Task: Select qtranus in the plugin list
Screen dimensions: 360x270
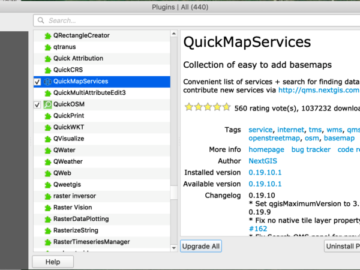Action: pos(102,47)
